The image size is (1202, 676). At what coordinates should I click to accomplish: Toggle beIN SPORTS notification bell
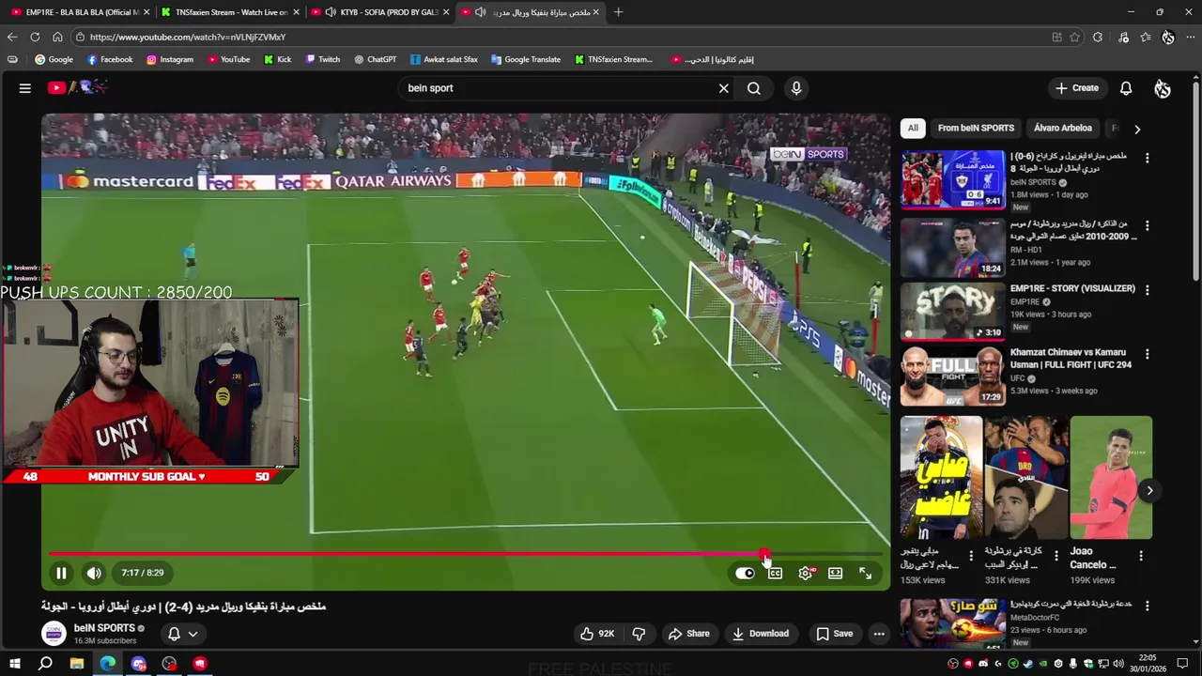[x=174, y=634]
